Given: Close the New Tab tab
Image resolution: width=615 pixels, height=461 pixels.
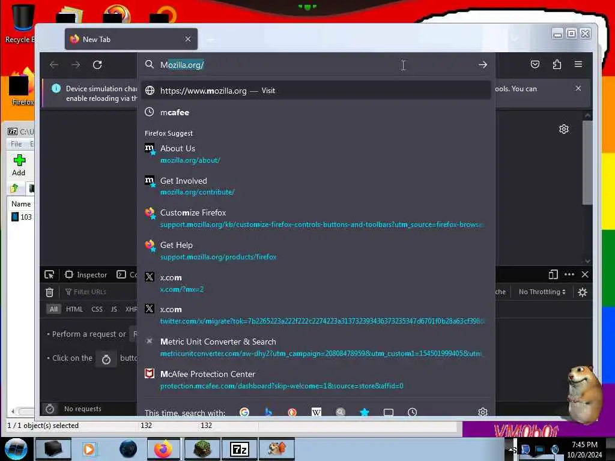Looking at the screenshot, I should pos(188,39).
